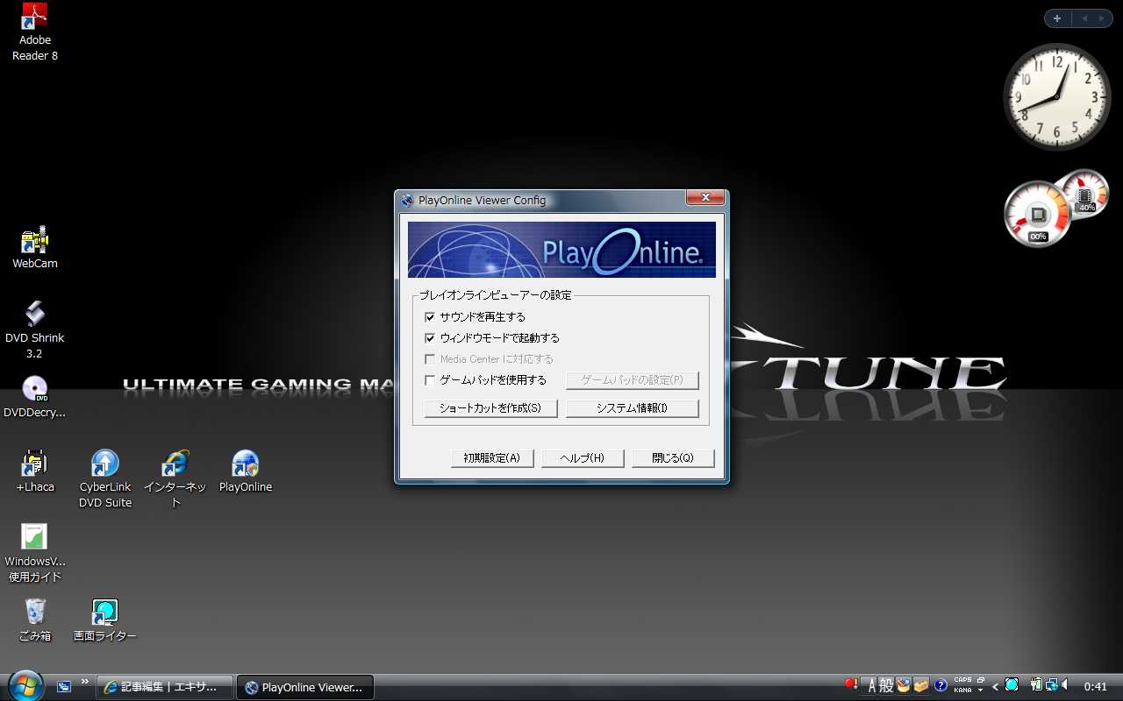Click the network tray icon
Screen dimensions: 1123x701
[x=1050, y=685]
